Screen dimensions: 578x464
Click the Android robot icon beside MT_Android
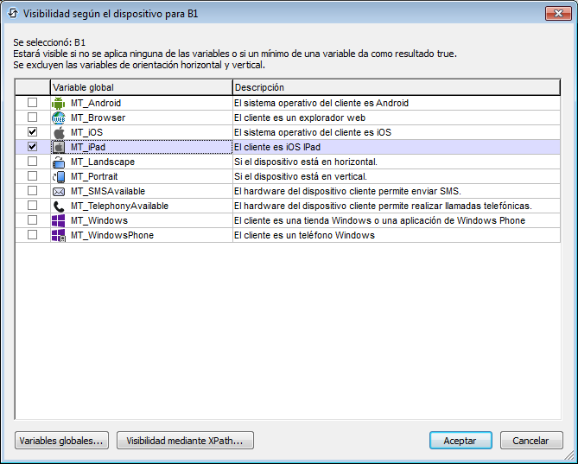point(59,103)
